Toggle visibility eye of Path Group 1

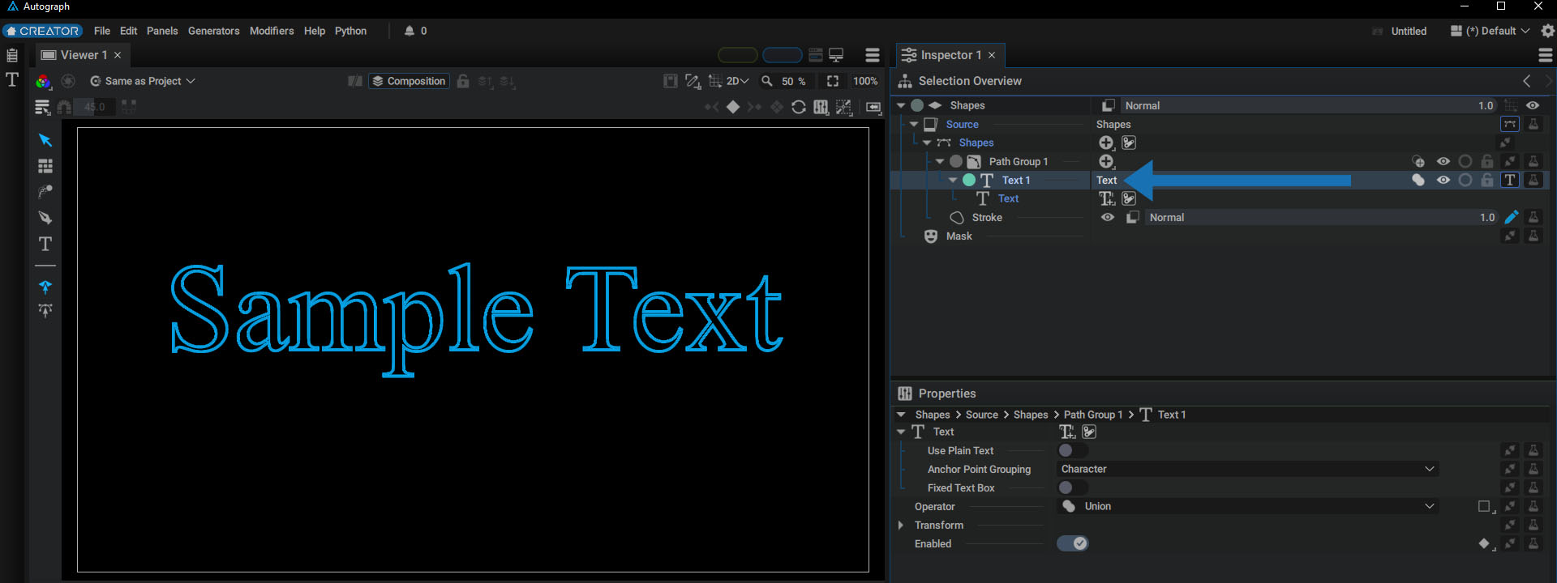point(1443,161)
